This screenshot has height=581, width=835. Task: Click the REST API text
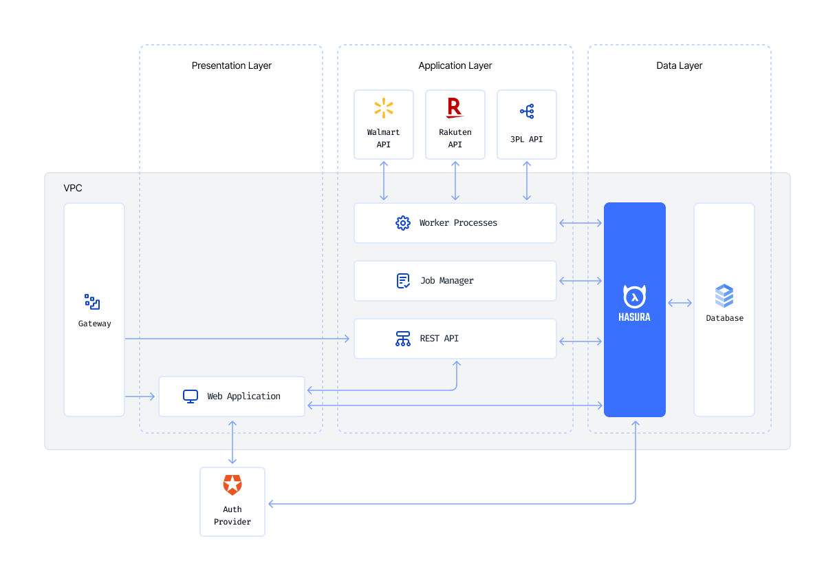440,339
